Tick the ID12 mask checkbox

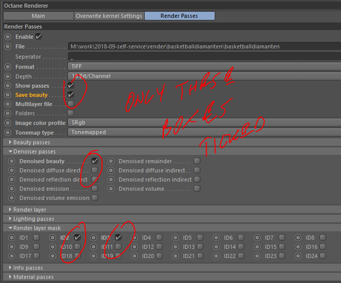coord(159,247)
